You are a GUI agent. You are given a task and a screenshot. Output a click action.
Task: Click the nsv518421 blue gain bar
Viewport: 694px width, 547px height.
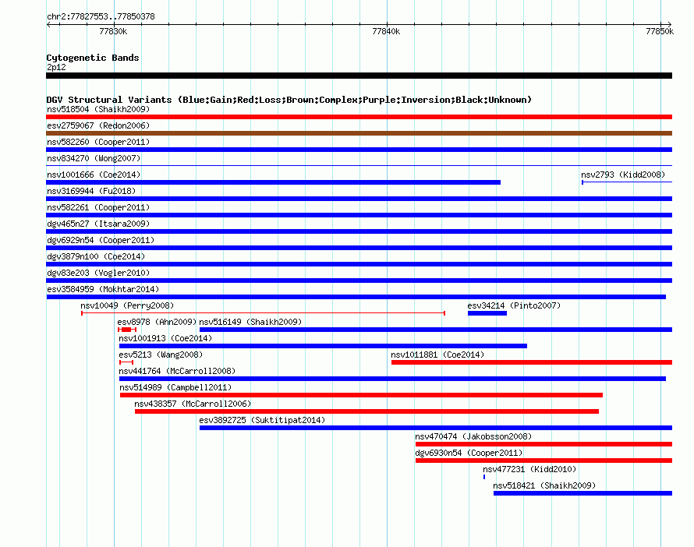[583, 493]
